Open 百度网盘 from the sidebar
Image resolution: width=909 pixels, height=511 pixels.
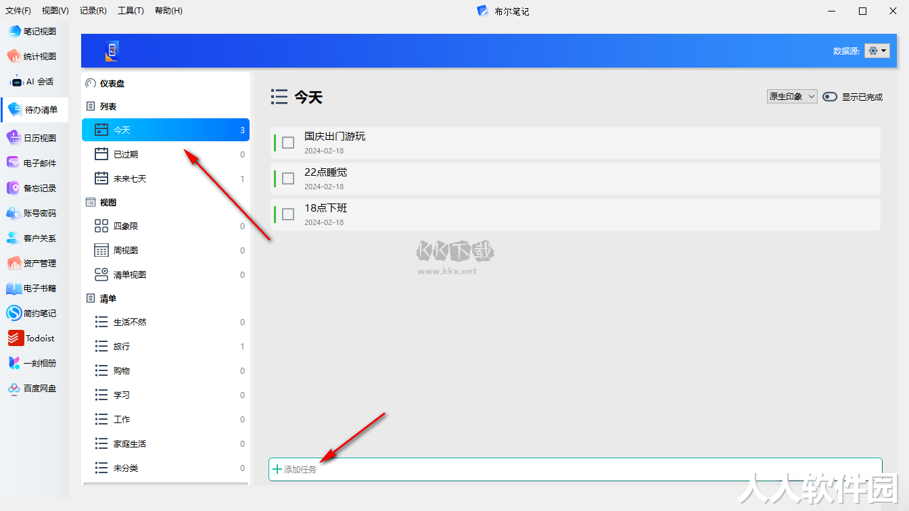click(14, 389)
